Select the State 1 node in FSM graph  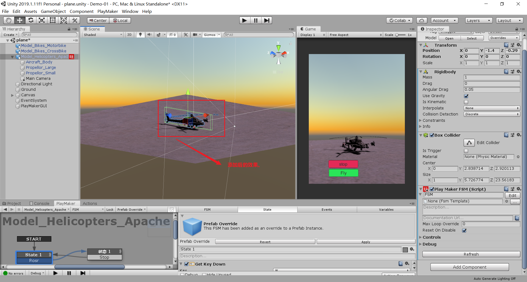pyautogui.click(x=34, y=255)
